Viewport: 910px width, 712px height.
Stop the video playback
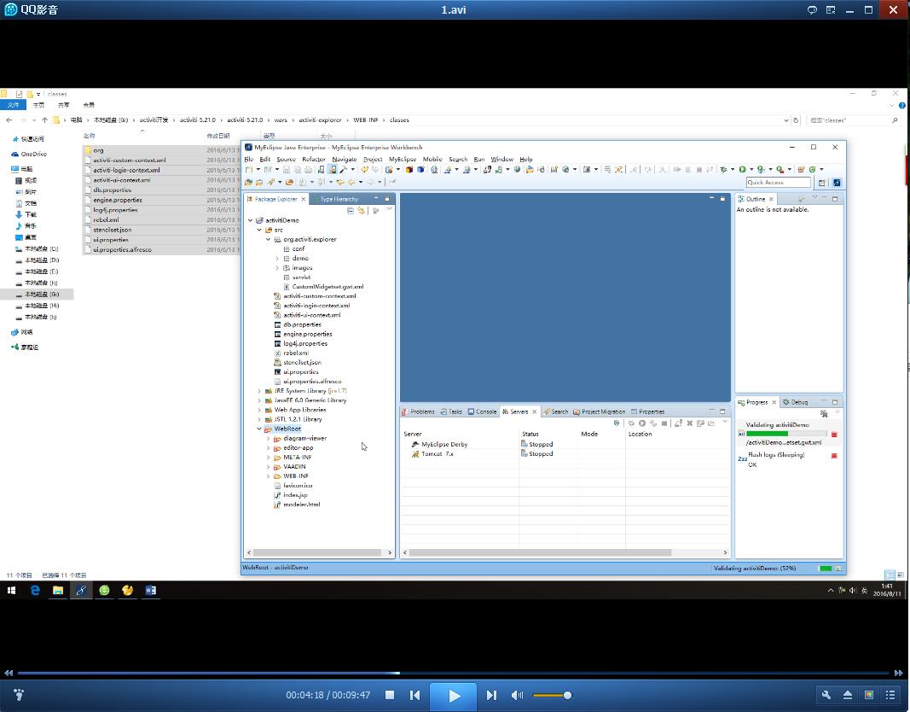pyautogui.click(x=390, y=696)
